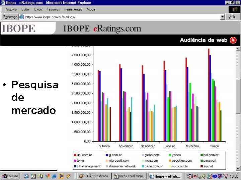This screenshot has height=180, width=241.
Task: Click the Windows logo throbber icon
Action: pos(235,9)
